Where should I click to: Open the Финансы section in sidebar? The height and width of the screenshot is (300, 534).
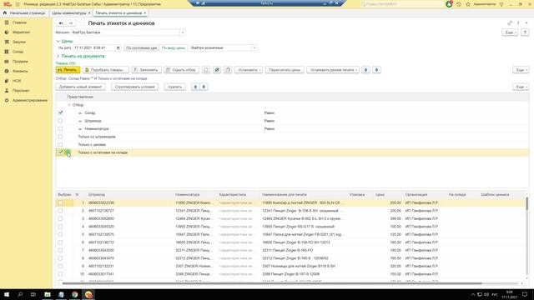20,71
